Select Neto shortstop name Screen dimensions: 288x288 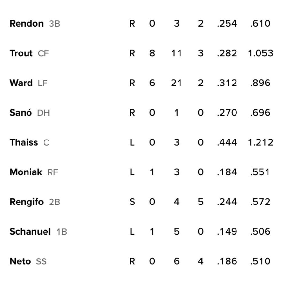tap(20, 261)
